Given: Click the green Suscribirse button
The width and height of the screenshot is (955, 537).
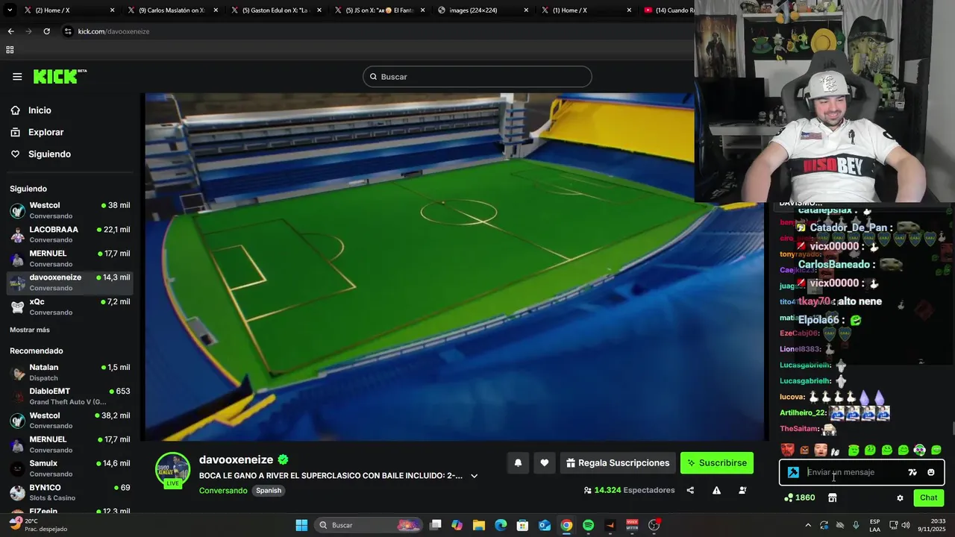Looking at the screenshot, I should (717, 463).
